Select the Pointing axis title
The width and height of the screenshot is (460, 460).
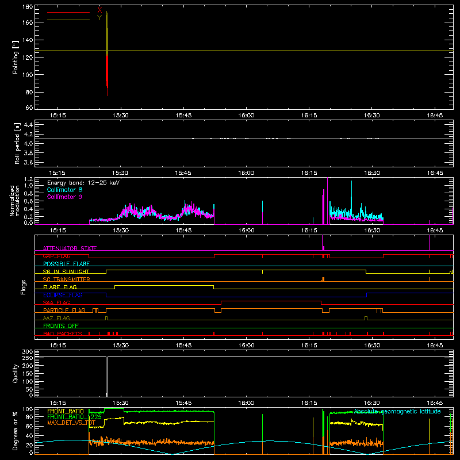coord(16,57)
